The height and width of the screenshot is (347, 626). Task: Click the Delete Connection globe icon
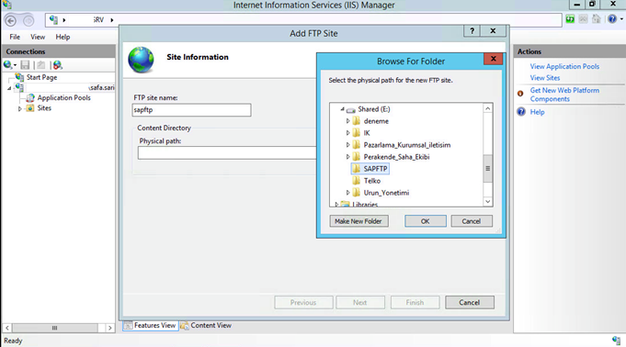[x=58, y=64]
